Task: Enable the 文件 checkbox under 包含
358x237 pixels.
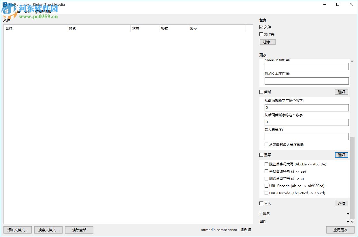Action: click(261, 27)
